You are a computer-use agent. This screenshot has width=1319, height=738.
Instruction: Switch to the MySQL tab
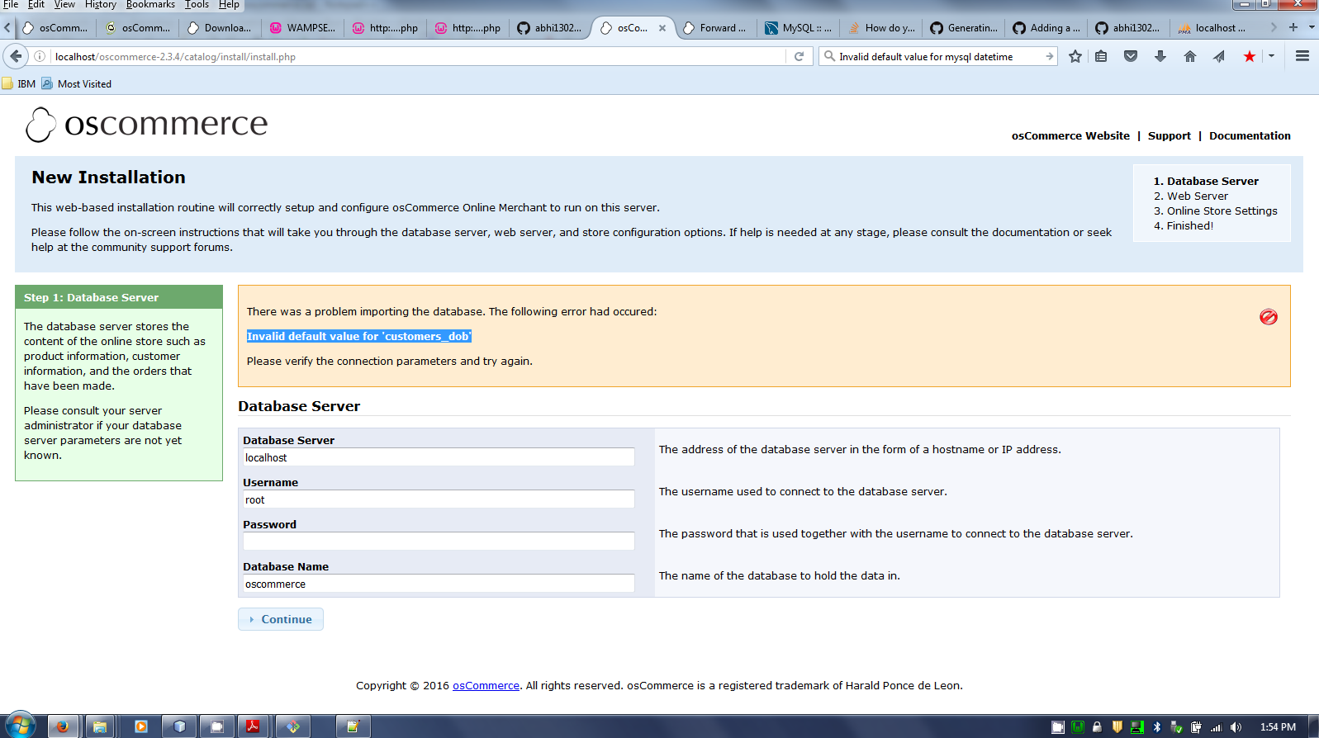pyautogui.click(x=798, y=28)
